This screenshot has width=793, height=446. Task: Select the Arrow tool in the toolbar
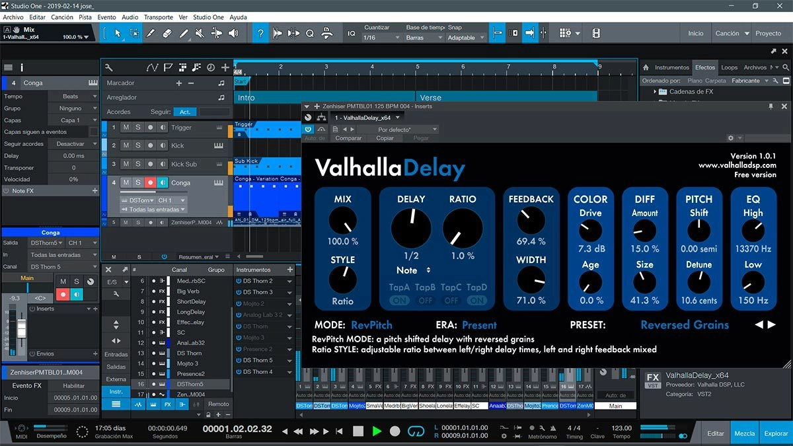118,32
